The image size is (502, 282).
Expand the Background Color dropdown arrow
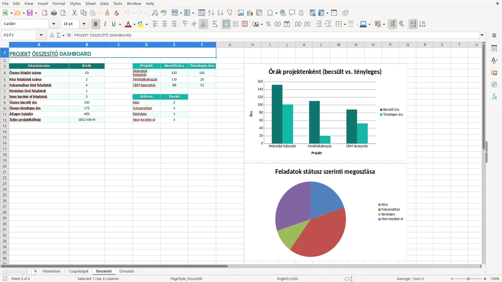coord(147,24)
